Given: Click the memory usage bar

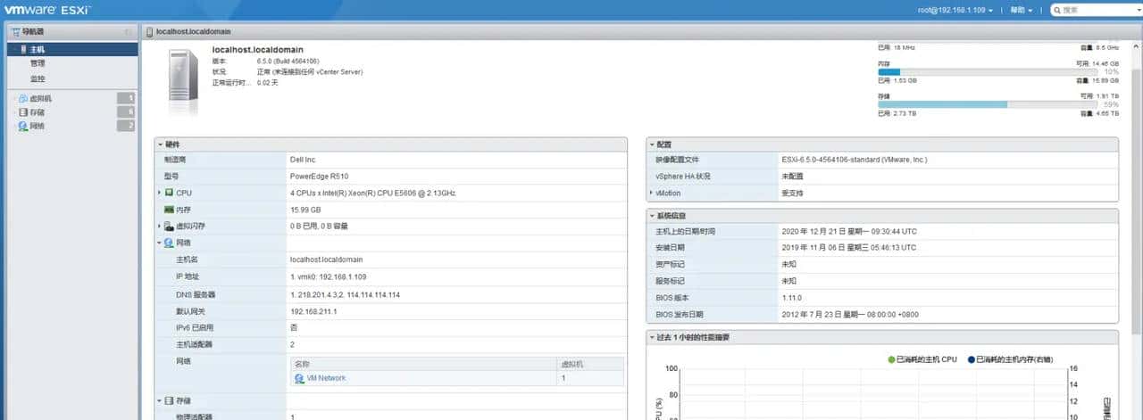Looking at the screenshot, I should tap(986, 71).
